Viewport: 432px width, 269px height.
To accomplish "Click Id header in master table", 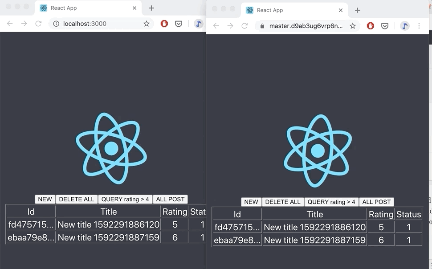I will coord(237,214).
